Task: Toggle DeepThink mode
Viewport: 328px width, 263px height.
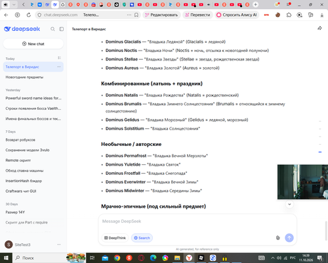Action: click(x=115, y=238)
